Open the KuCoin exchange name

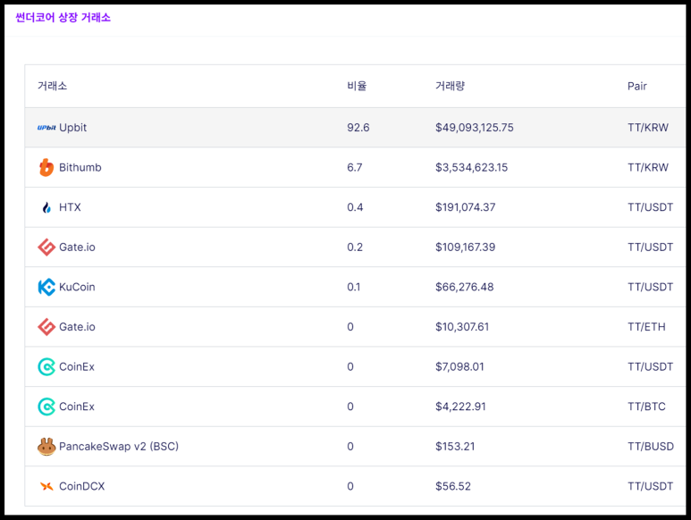[x=77, y=287]
